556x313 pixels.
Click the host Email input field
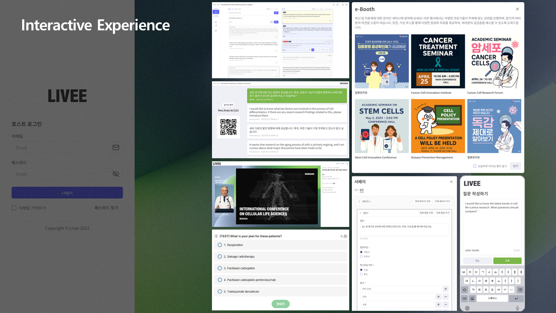[x=67, y=148]
